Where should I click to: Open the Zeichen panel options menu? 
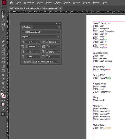[x=59, y=27]
